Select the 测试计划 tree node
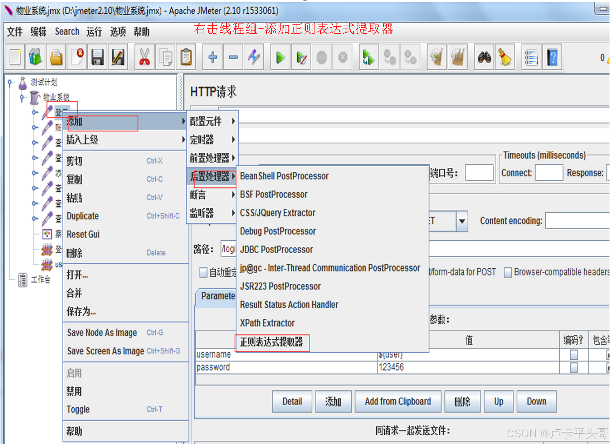610x444 pixels. 43,82
